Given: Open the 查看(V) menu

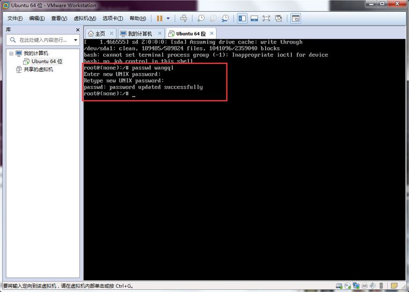Looking at the screenshot, I should point(59,18).
